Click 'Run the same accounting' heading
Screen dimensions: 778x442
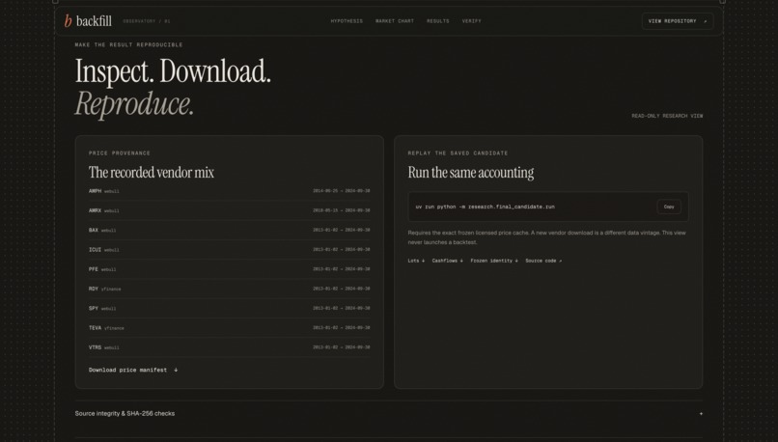point(471,173)
